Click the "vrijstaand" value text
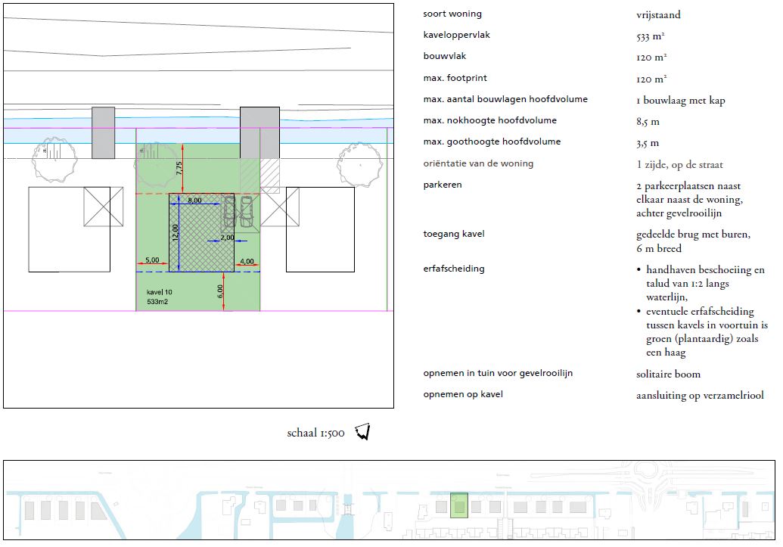The width and height of the screenshot is (783, 547). click(658, 15)
